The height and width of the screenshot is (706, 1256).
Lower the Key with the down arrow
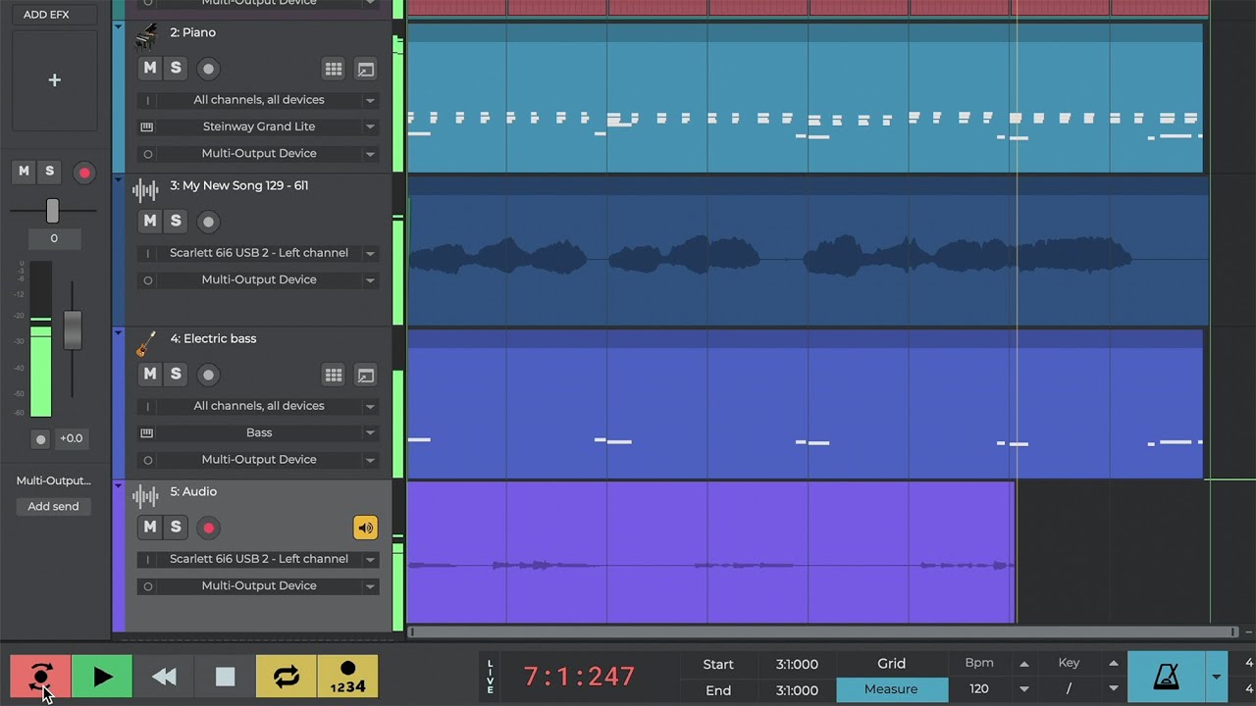pyautogui.click(x=1113, y=689)
